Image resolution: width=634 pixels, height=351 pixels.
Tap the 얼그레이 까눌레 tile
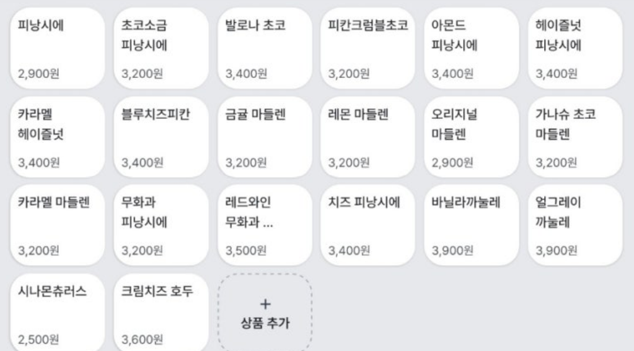point(575,225)
